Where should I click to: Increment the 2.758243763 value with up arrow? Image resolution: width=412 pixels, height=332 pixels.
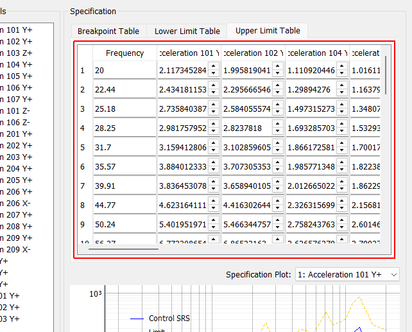[x=342, y=220]
